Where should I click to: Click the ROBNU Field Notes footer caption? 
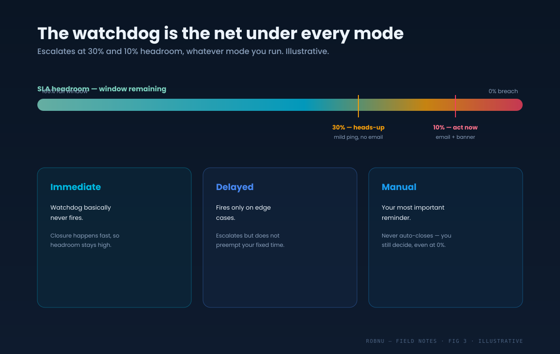[444, 341]
